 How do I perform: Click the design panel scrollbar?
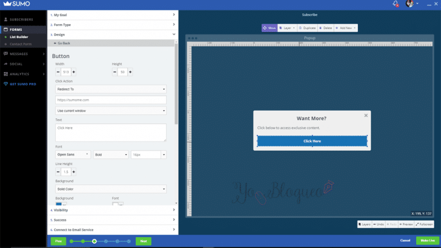tap(176, 83)
